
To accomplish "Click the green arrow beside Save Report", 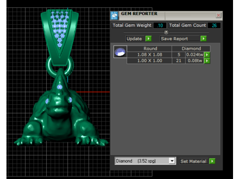I will pos(204,39).
